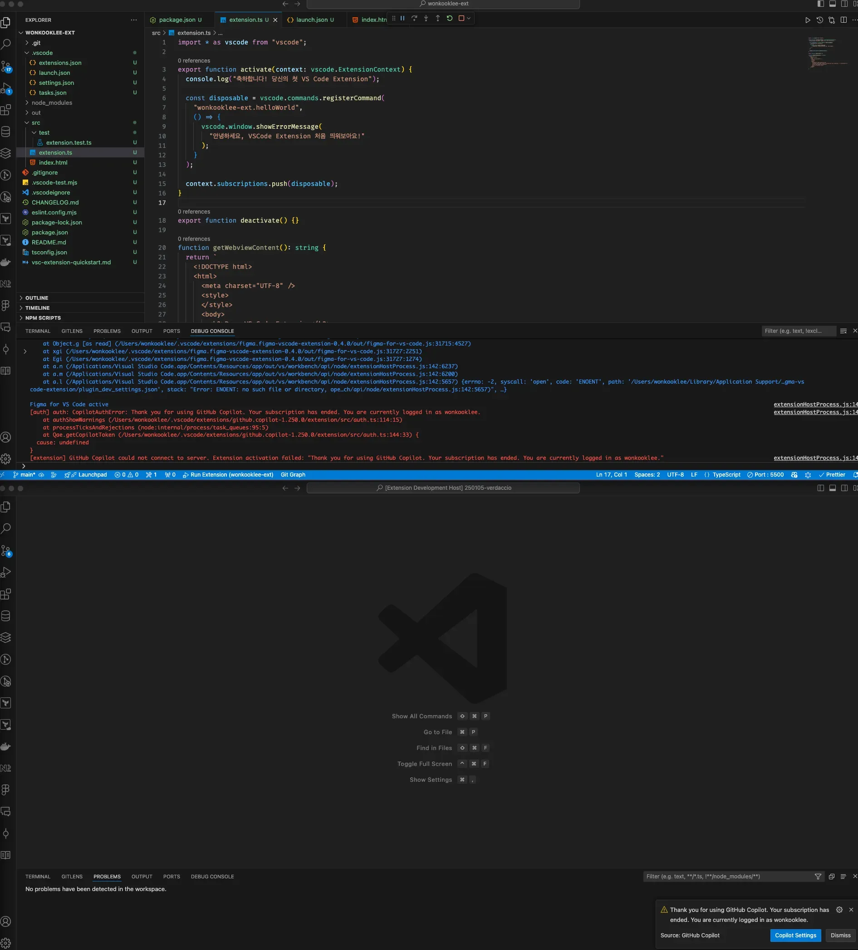Screen dimensions: 858x950
Task: Open OUTPUT tab in wonkooklee-ext panel
Action: coord(142,331)
